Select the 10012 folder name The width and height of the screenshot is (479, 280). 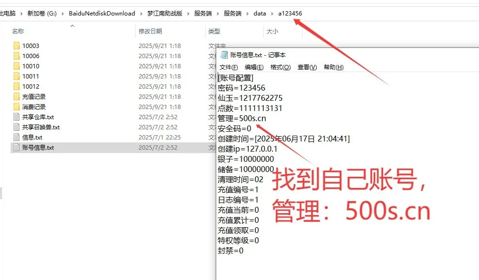coord(31,86)
